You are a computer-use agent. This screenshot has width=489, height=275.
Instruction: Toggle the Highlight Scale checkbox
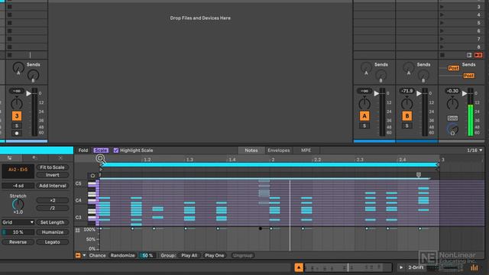coord(116,150)
